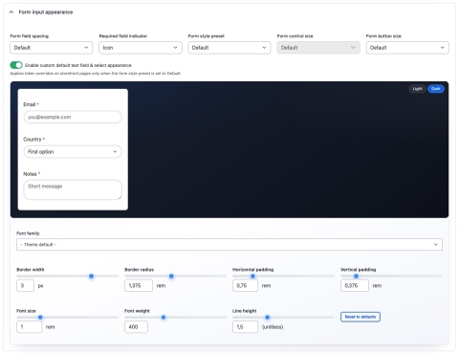Image resolution: width=459 pixels, height=354 pixels.
Task: Click the Notes preview textarea
Action: click(x=73, y=189)
